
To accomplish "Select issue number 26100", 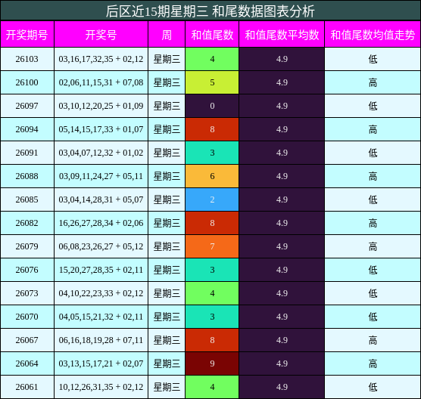I will click(x=27, y=82).
